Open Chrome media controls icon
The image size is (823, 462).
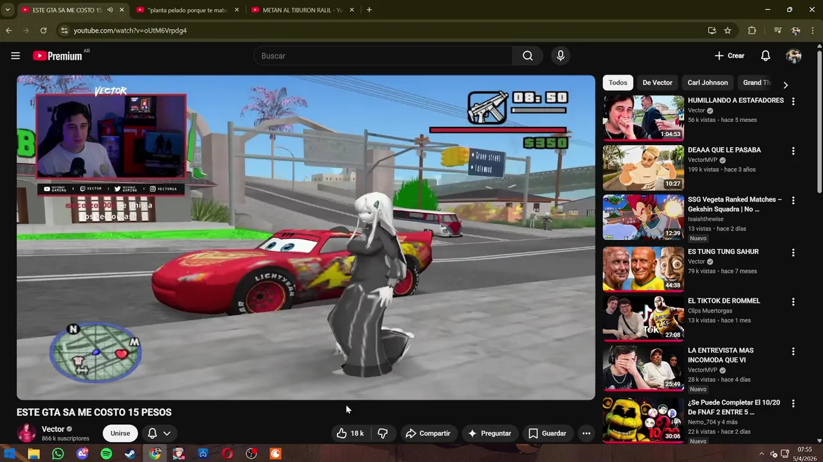click(x=777, y=30)
